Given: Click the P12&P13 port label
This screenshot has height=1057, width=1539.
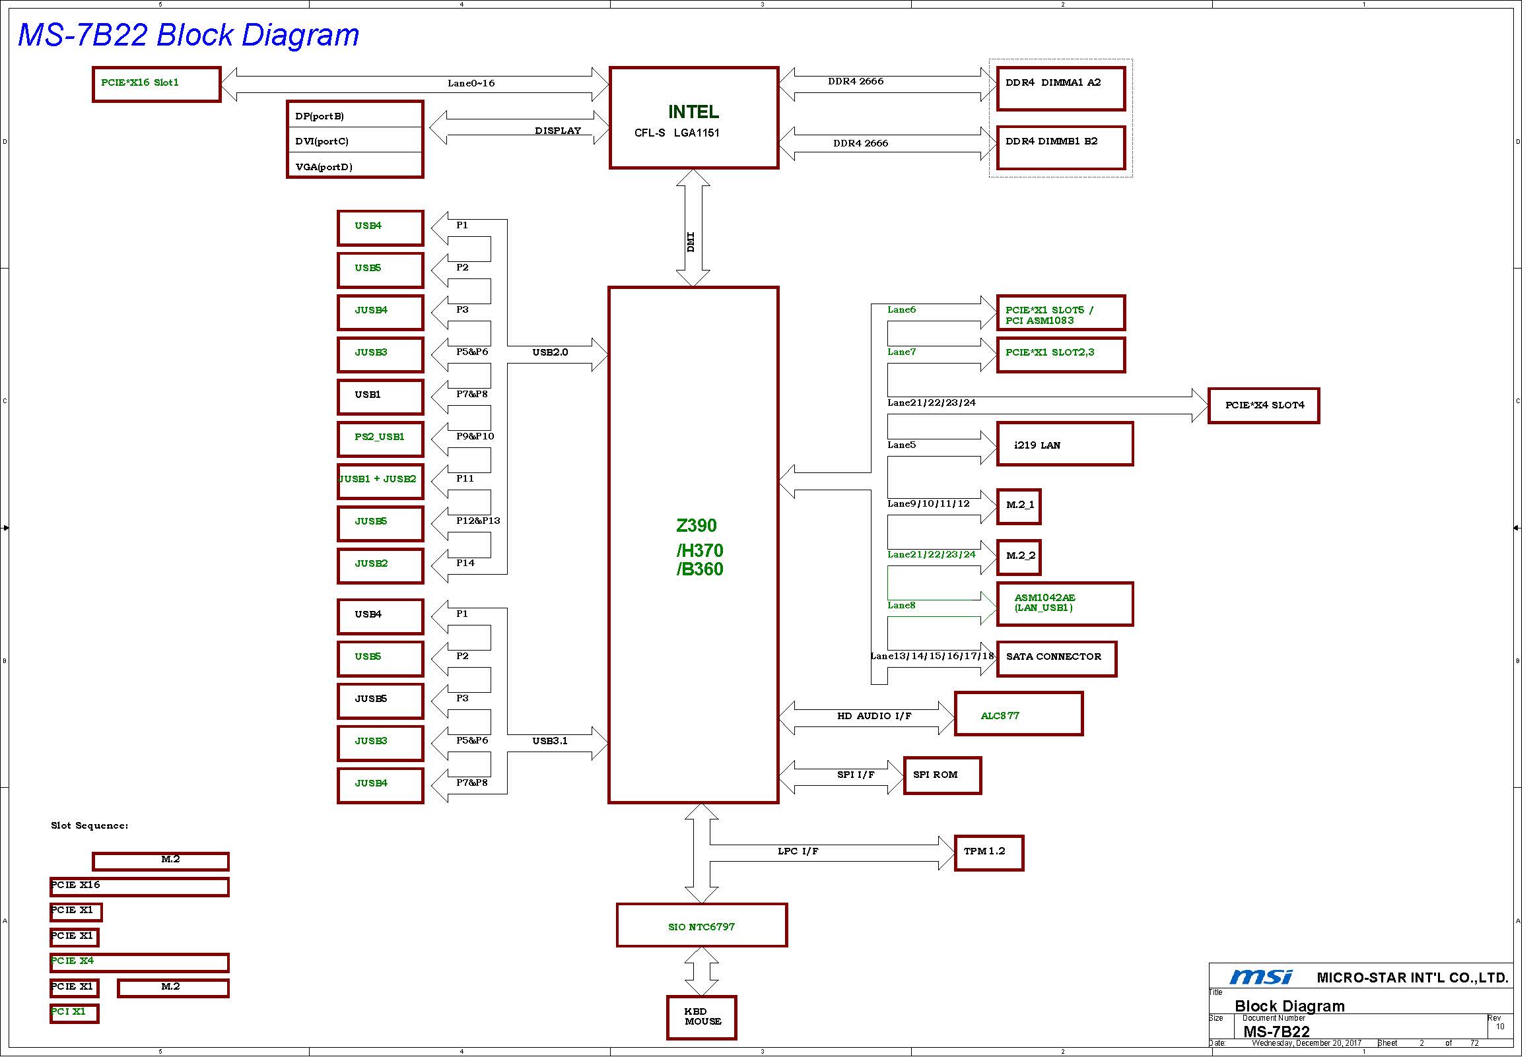Looking at the screenshot, I should [x=478, y=521].
